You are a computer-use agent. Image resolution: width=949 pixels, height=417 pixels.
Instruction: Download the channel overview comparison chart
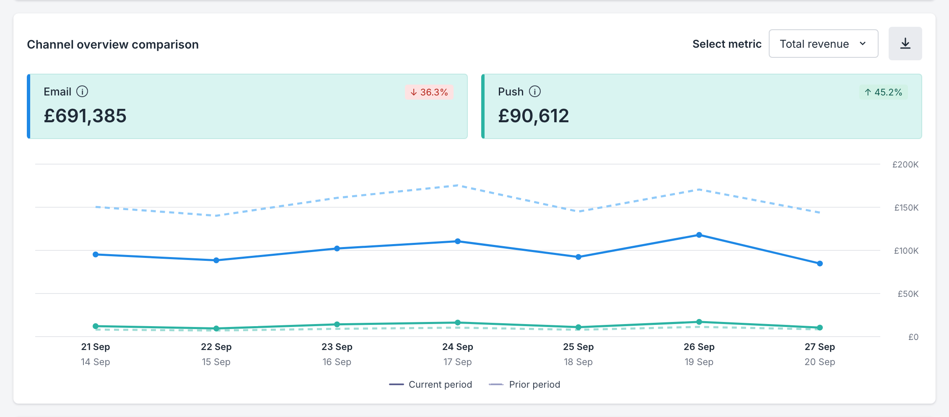(905, 44)
